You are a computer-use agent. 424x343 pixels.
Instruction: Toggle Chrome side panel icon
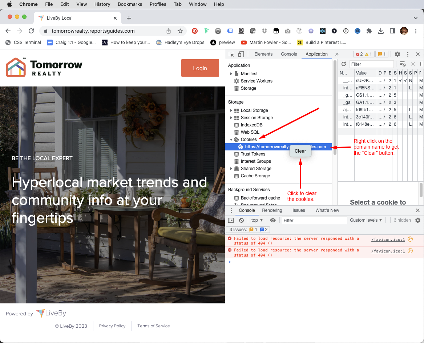tap(392, 31)
